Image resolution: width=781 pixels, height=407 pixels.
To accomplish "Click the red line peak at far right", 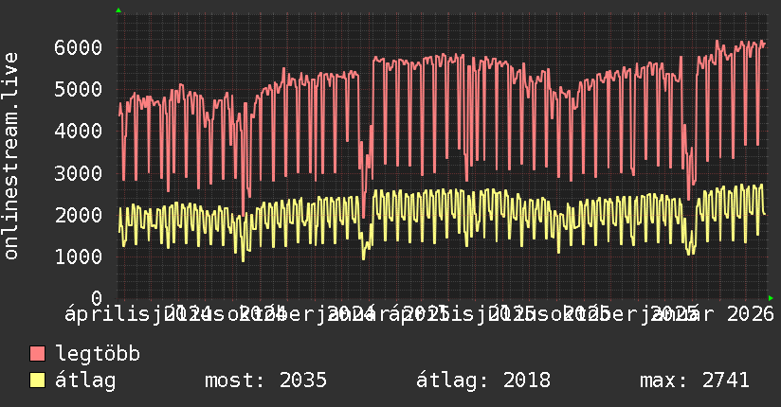I will point(762,42).
